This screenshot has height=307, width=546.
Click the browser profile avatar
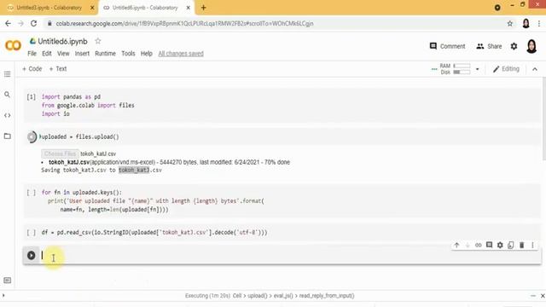click(526, 23)
